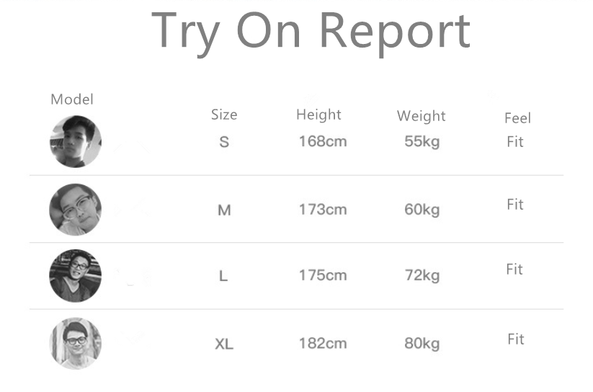Viewport: 593px width, 392px height.
Task: Select the 182cm height entry
Action: click(x=323, y=344)
